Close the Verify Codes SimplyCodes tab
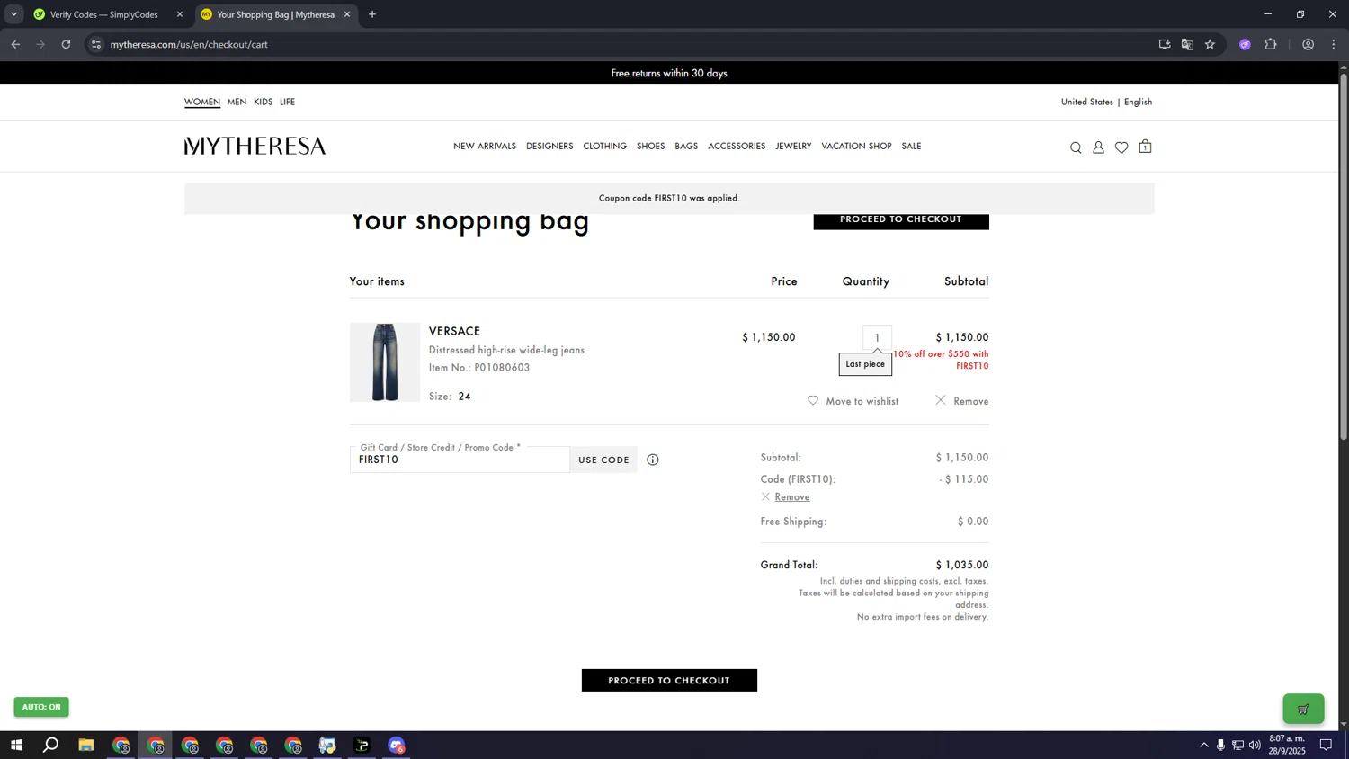 pos(179,14)
